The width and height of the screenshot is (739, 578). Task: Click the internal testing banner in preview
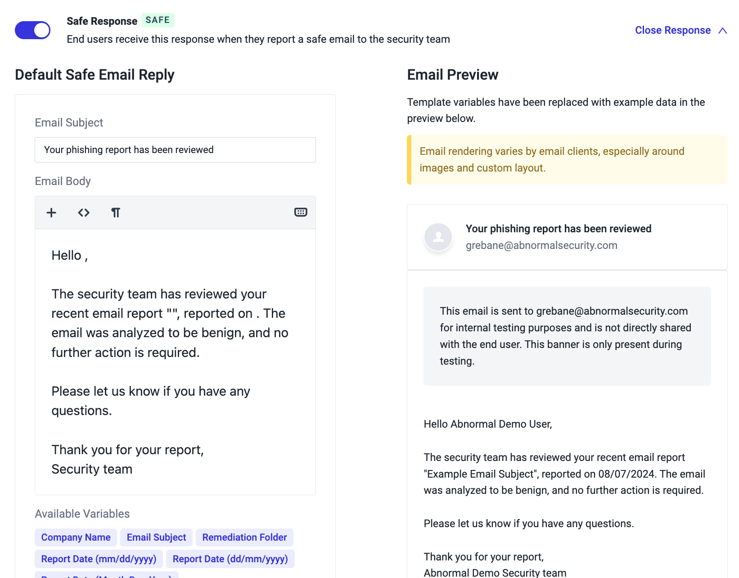tap(567, 336)
